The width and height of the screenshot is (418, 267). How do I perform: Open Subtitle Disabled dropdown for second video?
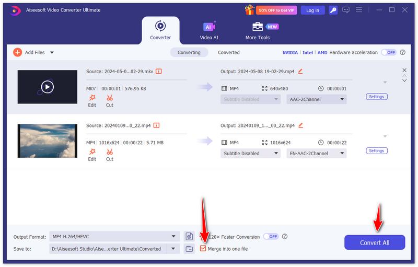pyautogui.click(x=250, y=154)
